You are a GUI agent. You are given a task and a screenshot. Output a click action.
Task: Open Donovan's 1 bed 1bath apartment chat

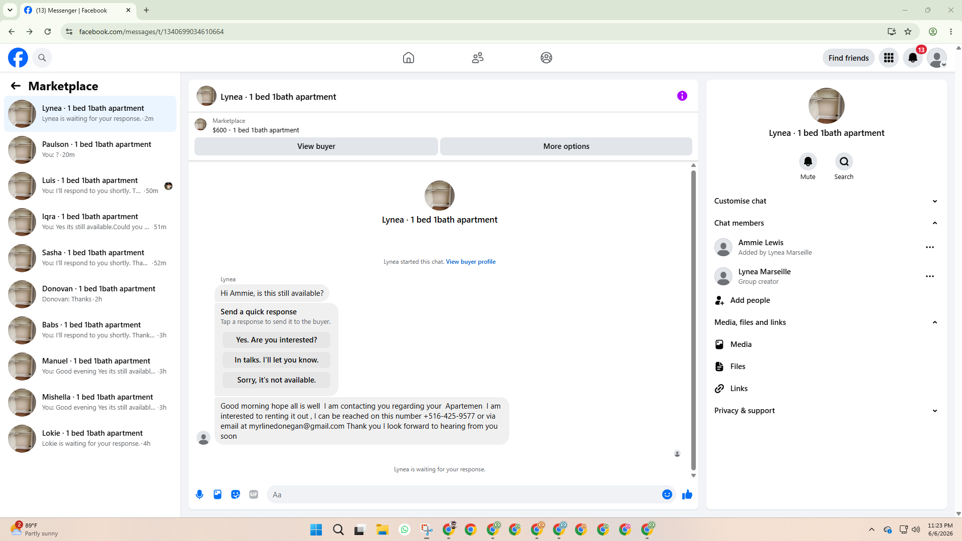click(90, 294)
